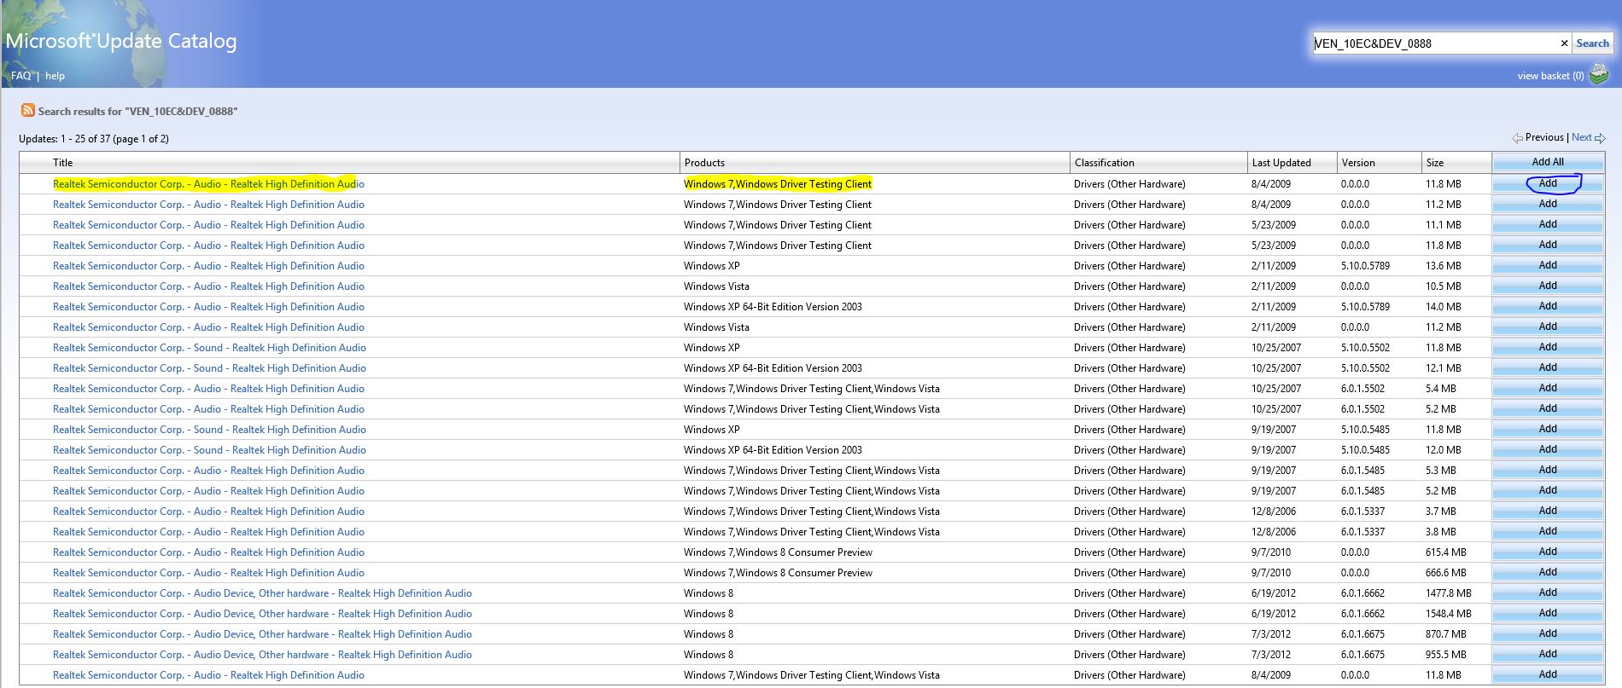Open the title link of the 3.7 MB driver
The width and height of the screenshot is (1622, 688).
208,512
